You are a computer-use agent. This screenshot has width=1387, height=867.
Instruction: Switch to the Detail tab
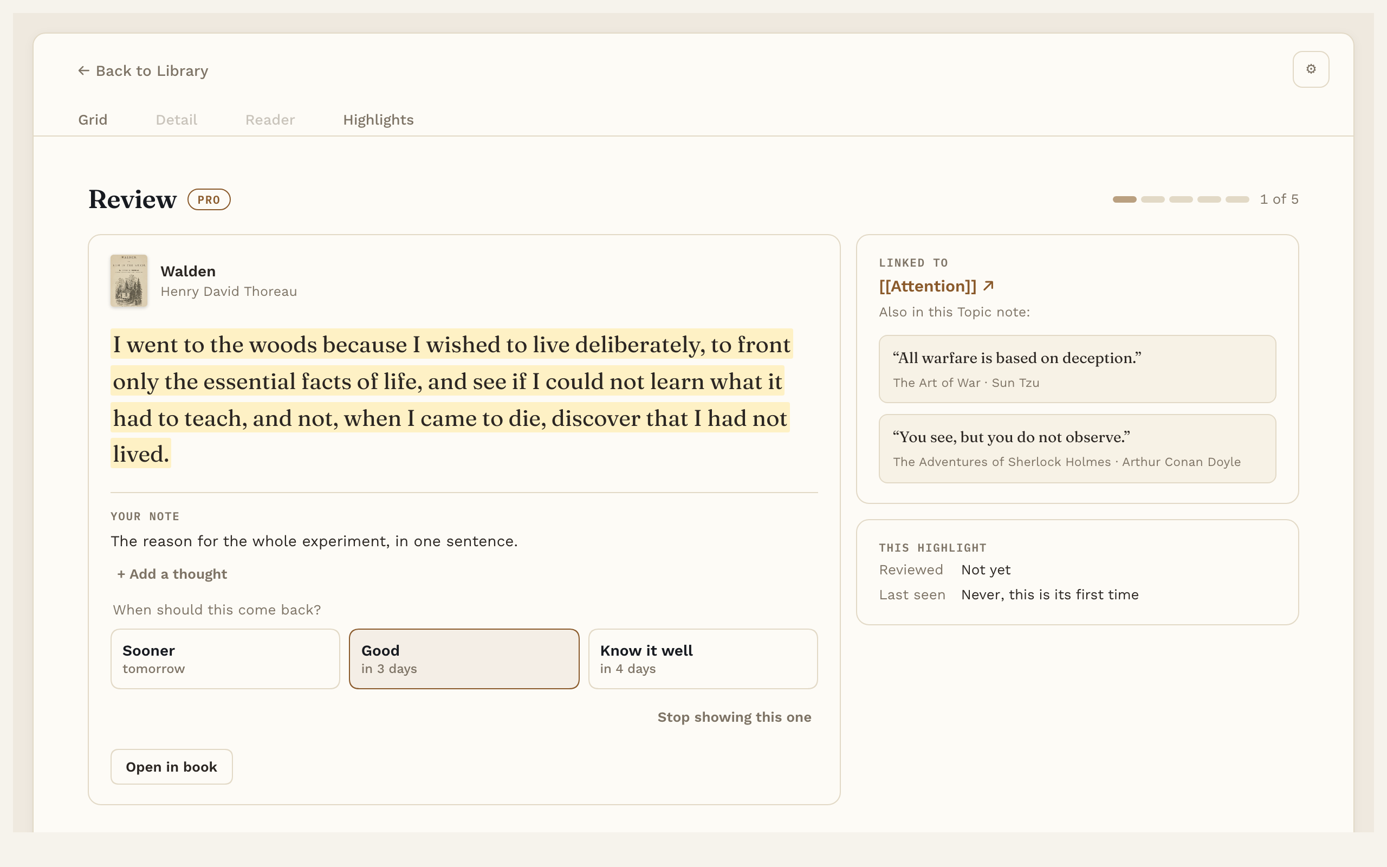tap(177, 120)
